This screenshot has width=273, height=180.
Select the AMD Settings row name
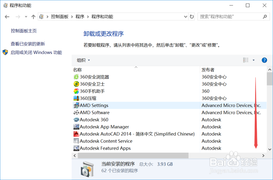point(94,105)
